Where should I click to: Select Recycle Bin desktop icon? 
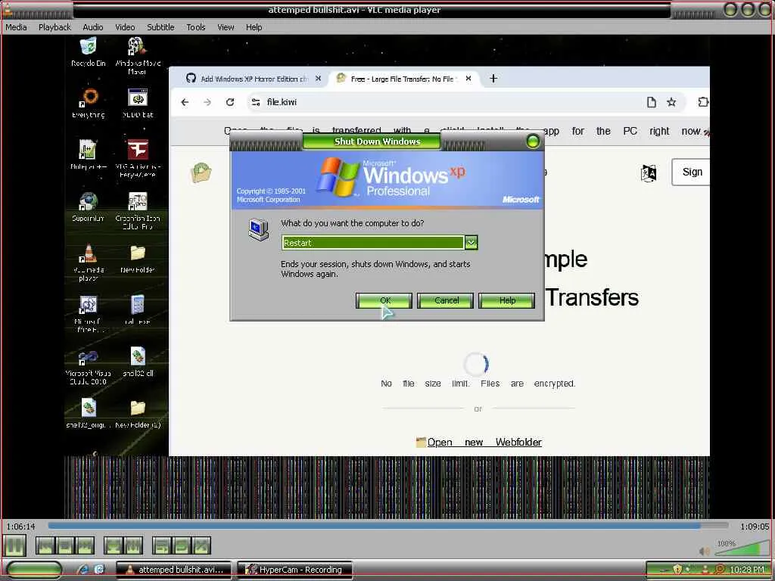click(x=88, y=52)
